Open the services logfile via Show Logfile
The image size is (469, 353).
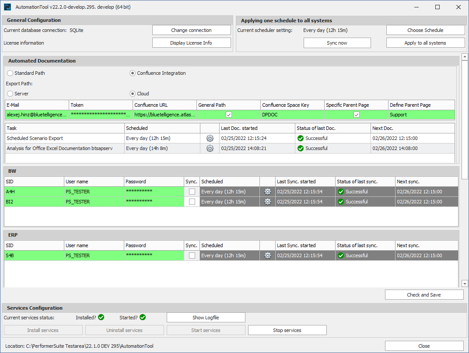pos(206,317)
